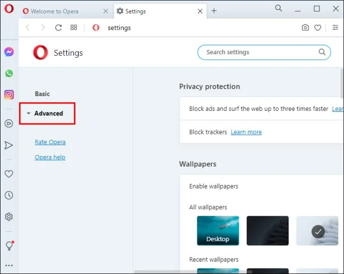Open the Opera main menu logo

coord(9,9)
